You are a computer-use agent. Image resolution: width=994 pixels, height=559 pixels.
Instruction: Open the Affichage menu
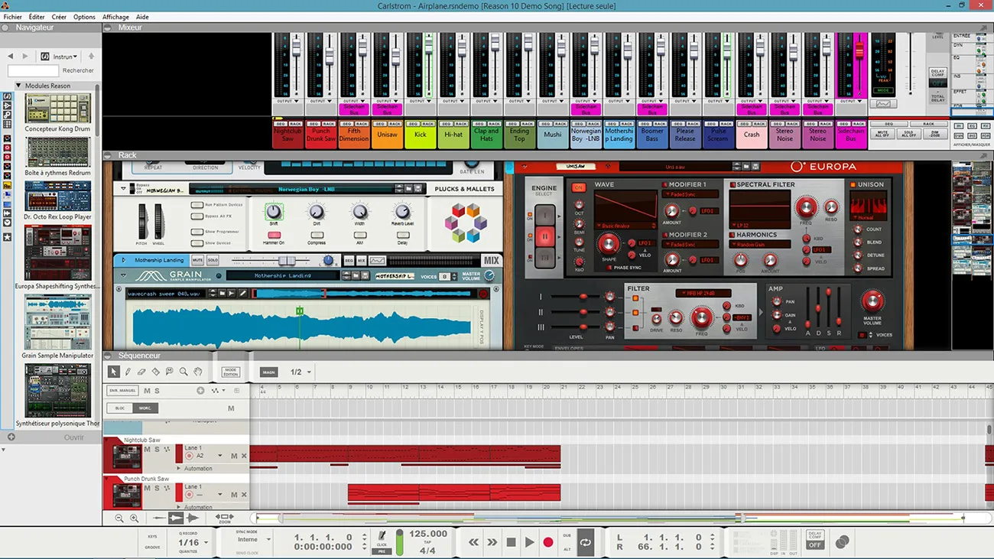tap(115, 17)
